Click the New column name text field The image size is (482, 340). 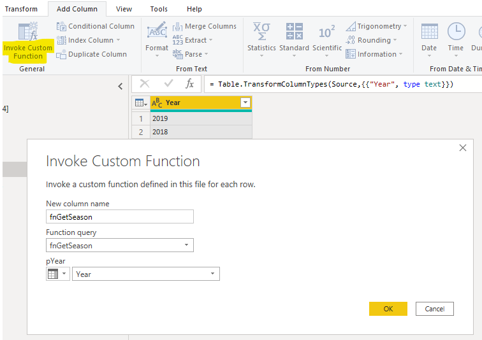click(119, 217)
